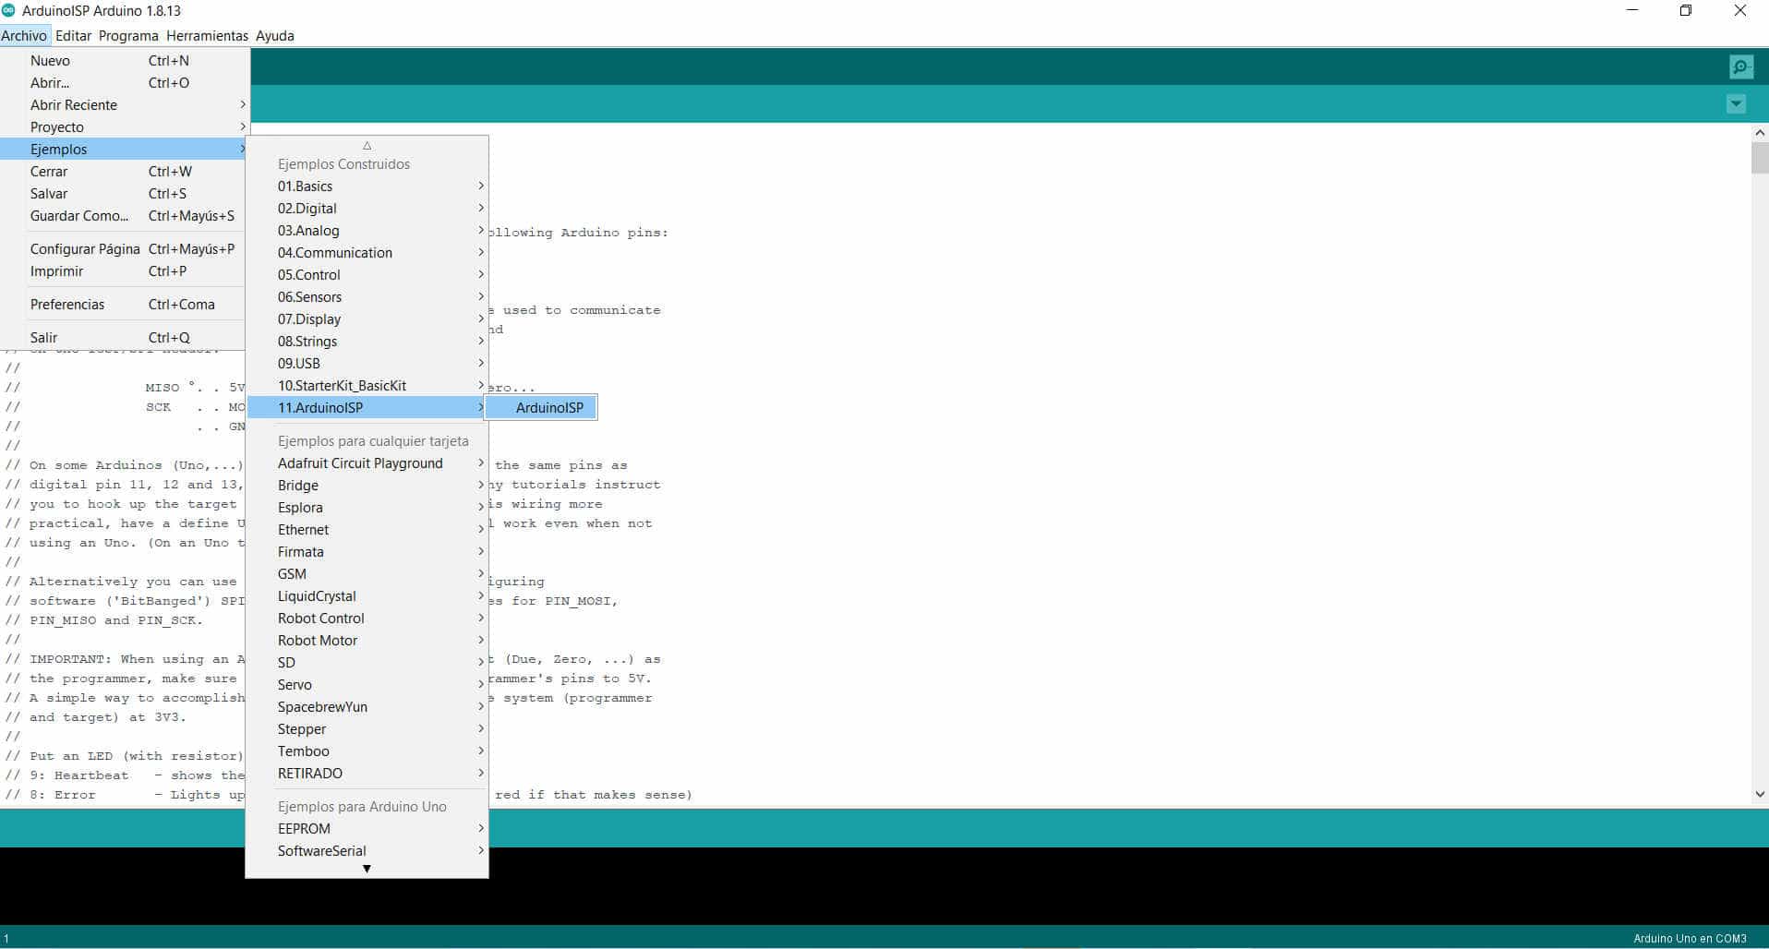Load the ArduinoISP example sketch
This screenshot has height=949, width=1769.
[542, 408]
